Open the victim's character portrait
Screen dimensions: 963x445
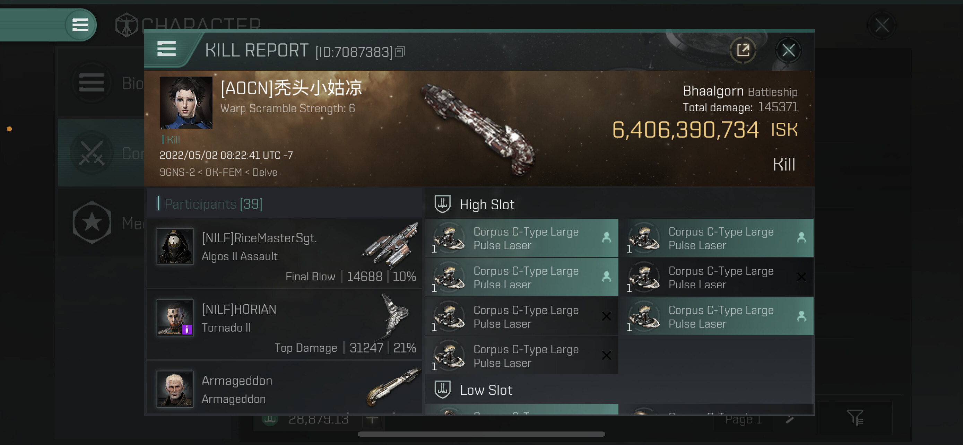pos(186,103)
